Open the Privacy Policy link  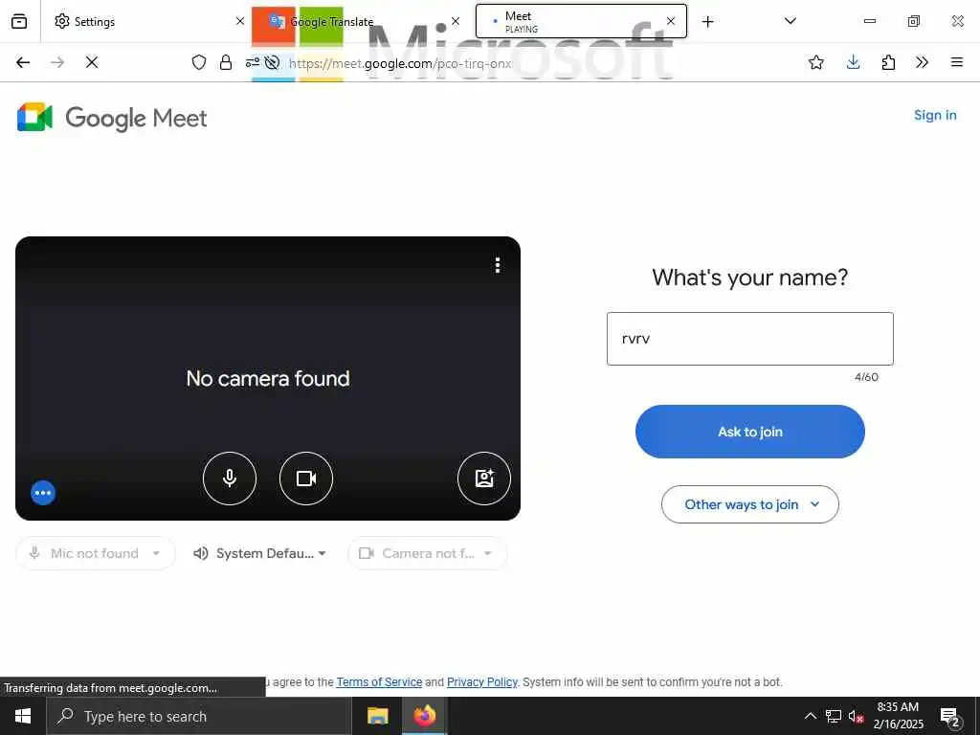[482, 681]
